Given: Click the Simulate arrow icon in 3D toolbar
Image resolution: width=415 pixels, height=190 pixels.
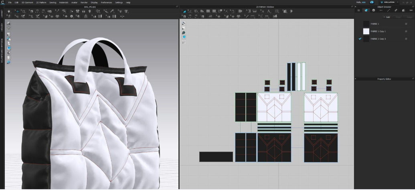Looking at the screenshot, I should (x=9, y=11).
